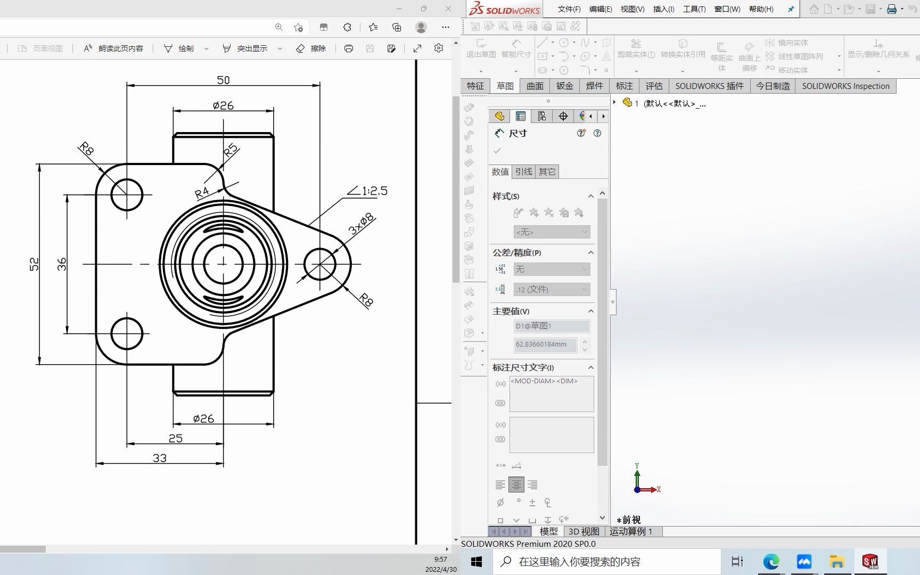
Task: Open the unit precision .12 (文件) dropdown
Action: 552,290
